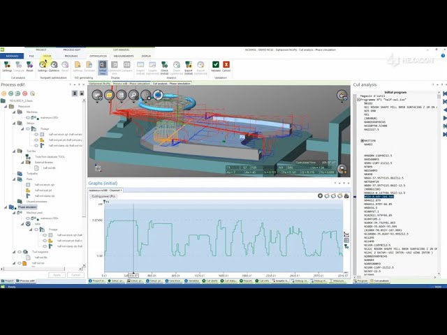Screen dimensions: 447x335
Task: Click the Cut analysis Reset icon
Action: (29, 66)
